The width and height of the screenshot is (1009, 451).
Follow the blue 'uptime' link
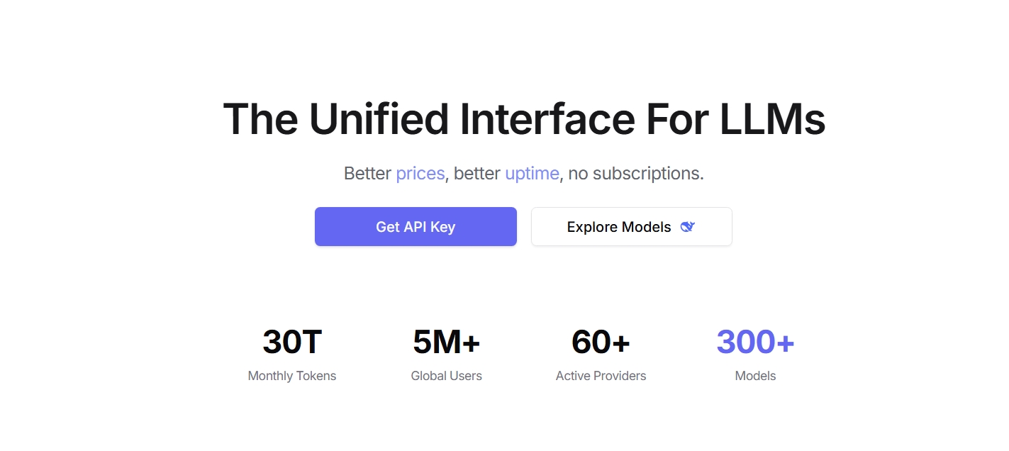pos(532,173)
